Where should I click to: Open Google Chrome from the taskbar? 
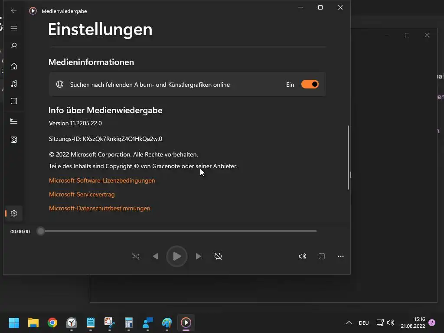click(x=52, y=323)
